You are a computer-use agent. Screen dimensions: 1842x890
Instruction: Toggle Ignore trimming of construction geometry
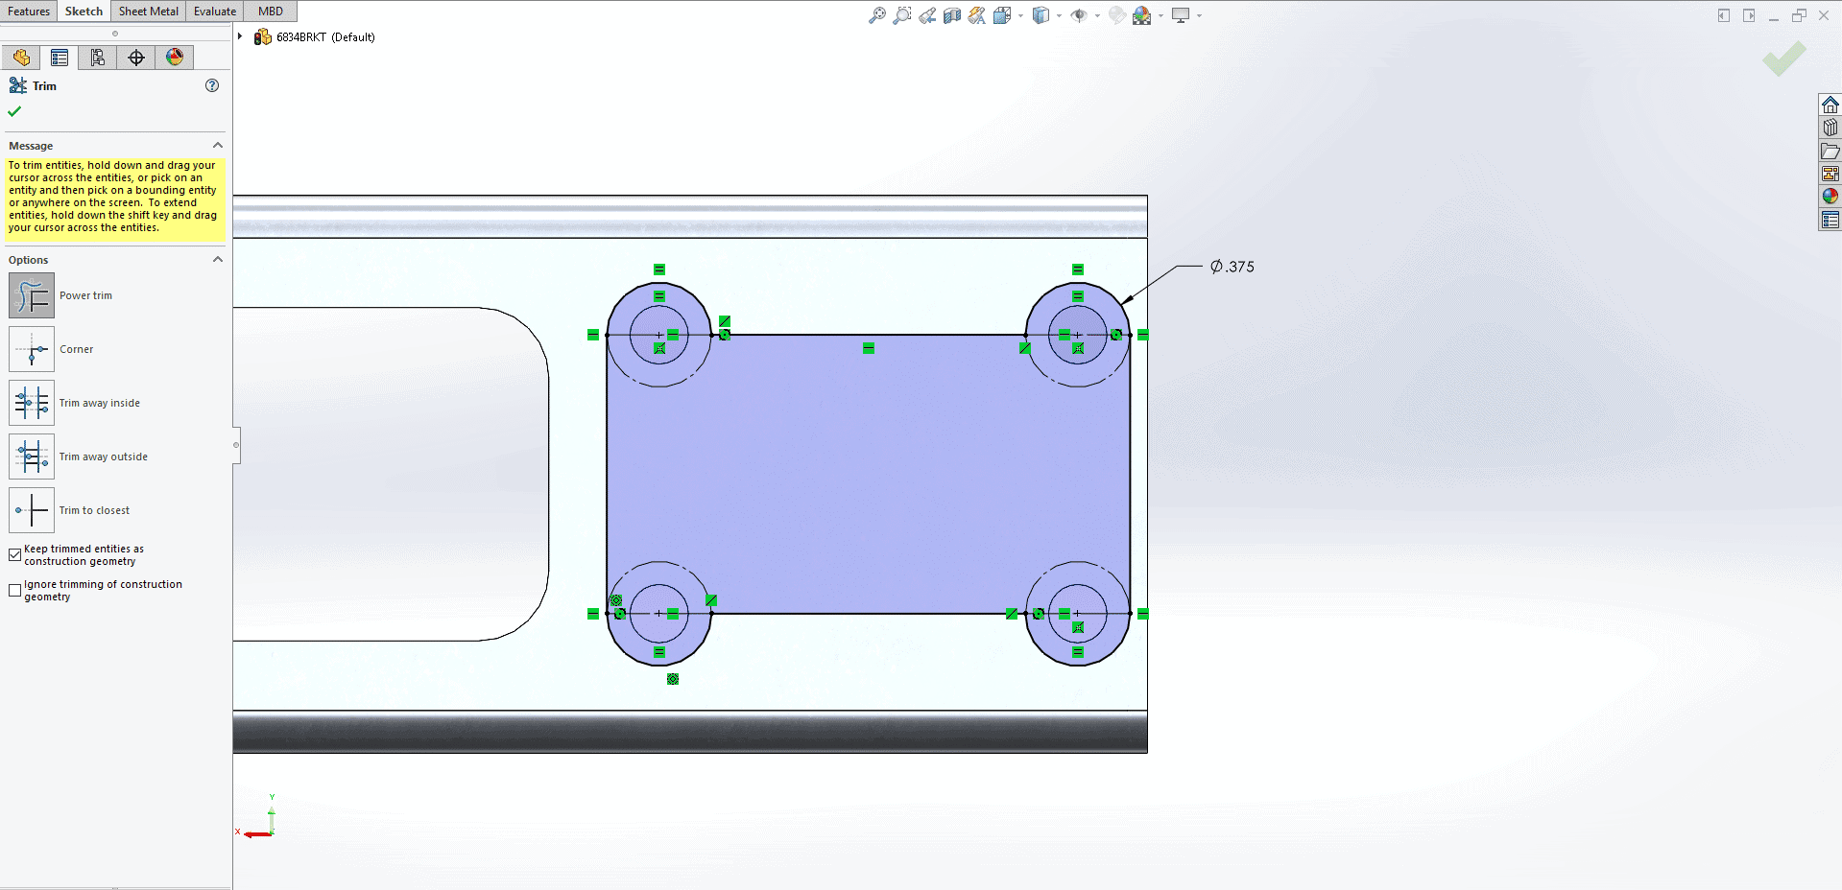point(14,590)
